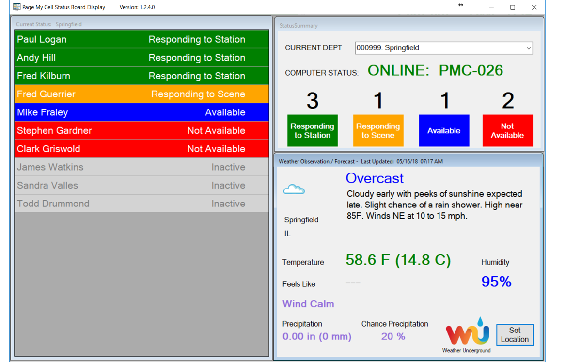Click the orange Responding to Scene tile
Screen dimensions: 565x362
click(378, 130)
